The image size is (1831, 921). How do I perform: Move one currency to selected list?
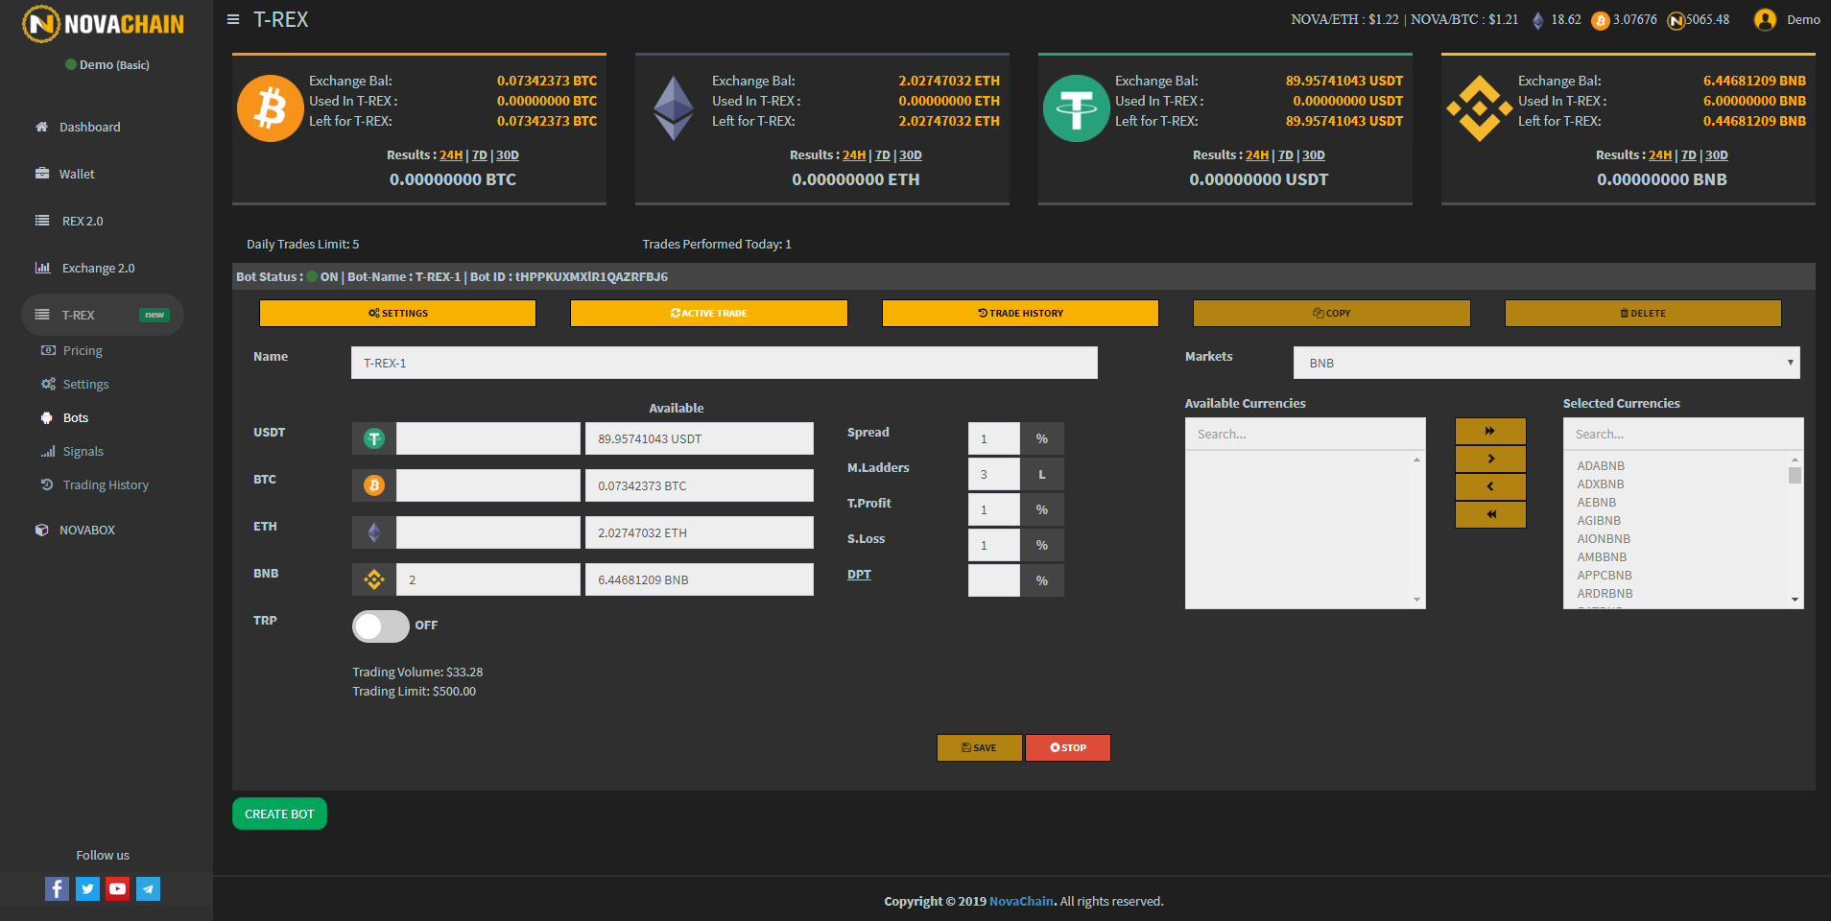coord(1490,459)
